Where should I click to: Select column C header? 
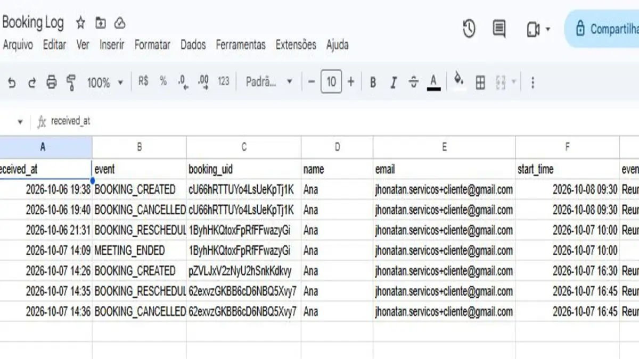[244, 147]
